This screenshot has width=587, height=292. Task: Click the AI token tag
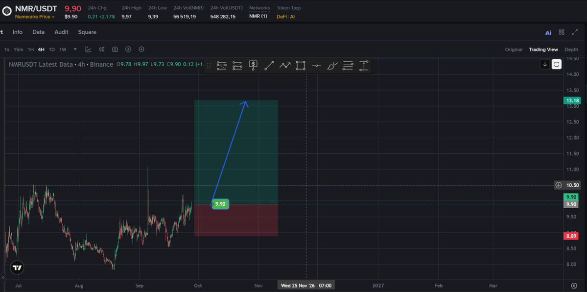click(292, 17)
